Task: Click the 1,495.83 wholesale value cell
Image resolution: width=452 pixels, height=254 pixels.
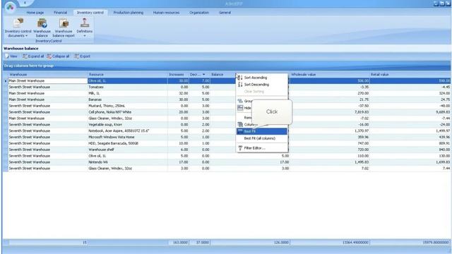Action: (330, 162)
